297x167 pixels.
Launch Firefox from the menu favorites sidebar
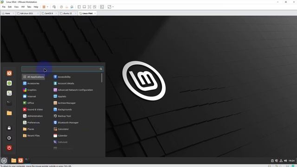pyautogui.click(x=9, y=73)
